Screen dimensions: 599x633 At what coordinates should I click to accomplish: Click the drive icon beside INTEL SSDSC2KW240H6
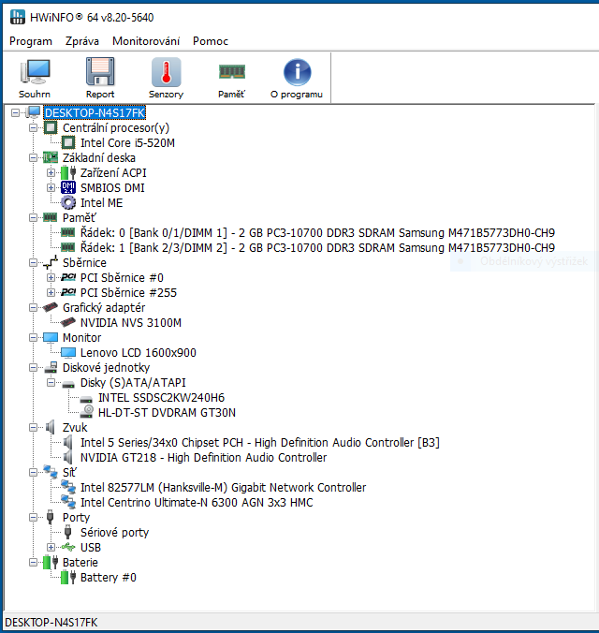coord(85,400)
